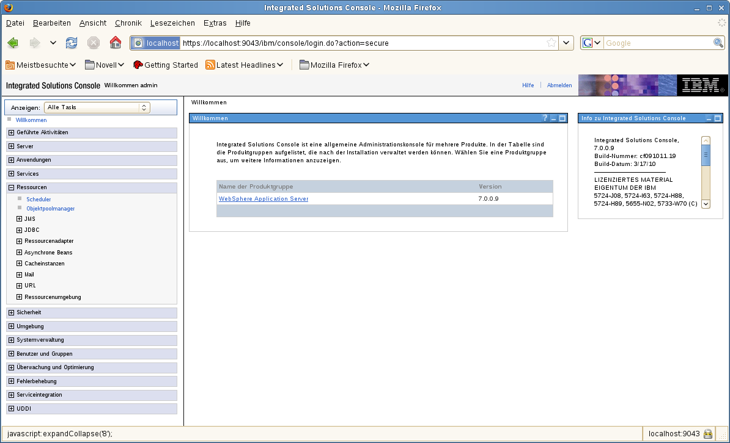The width and height of the screenshot is (730, 443).
Task: Expand the Server section
Action: click(11, 146)
